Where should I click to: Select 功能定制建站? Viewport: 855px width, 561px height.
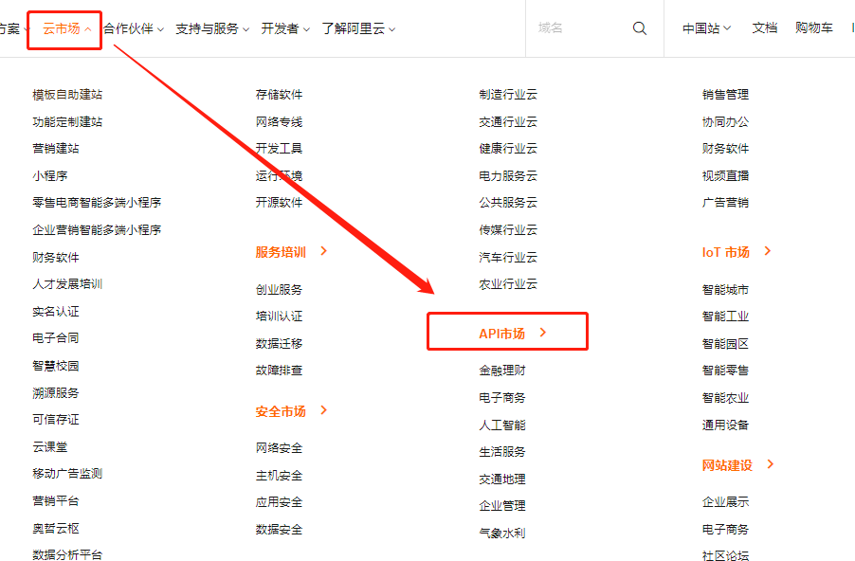pyautogui.click(x=67, y=121)
